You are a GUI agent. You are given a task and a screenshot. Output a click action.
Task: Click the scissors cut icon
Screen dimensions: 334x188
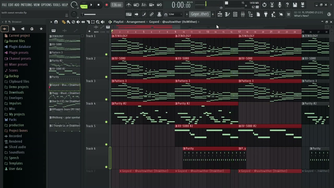pos(272,5)
